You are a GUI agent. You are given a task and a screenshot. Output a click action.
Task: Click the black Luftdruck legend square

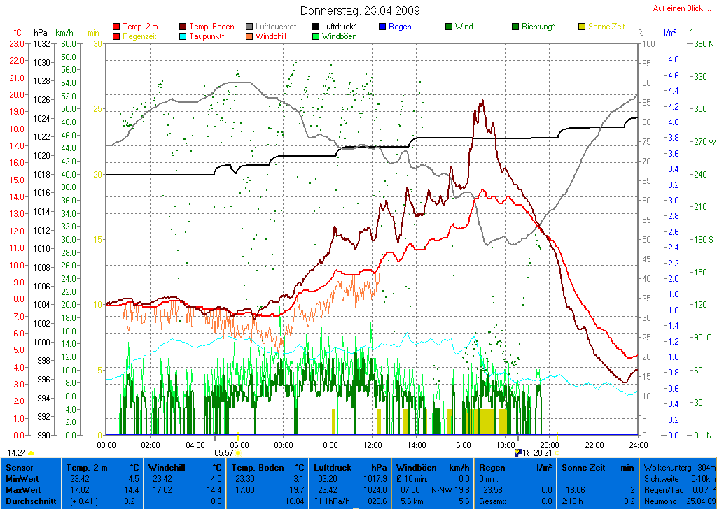316,27
